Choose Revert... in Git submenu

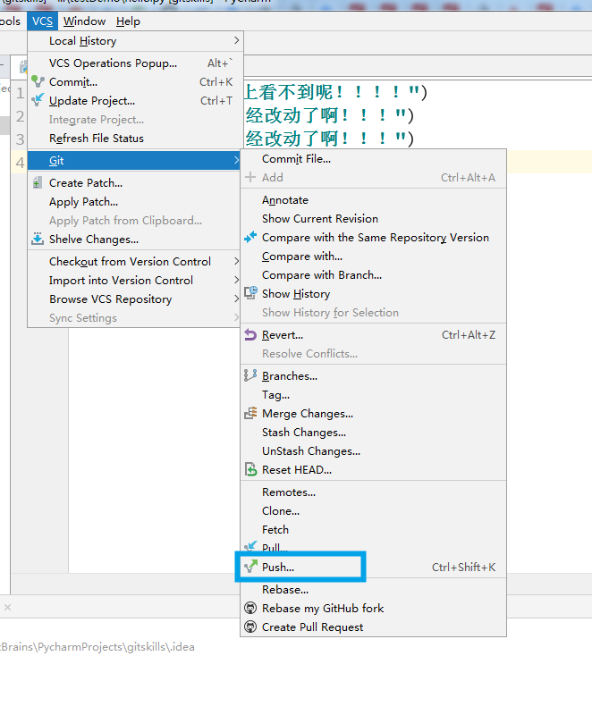(373, 334)
